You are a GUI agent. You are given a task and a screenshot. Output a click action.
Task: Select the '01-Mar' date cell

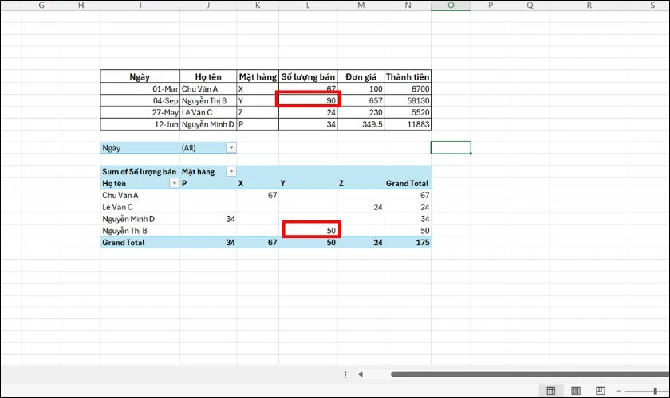pyautogui.click(x=140, y=88)
